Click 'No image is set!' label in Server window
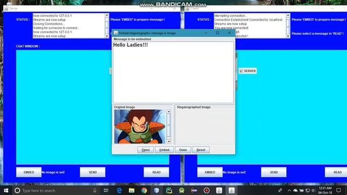 (x=53, y=172)
